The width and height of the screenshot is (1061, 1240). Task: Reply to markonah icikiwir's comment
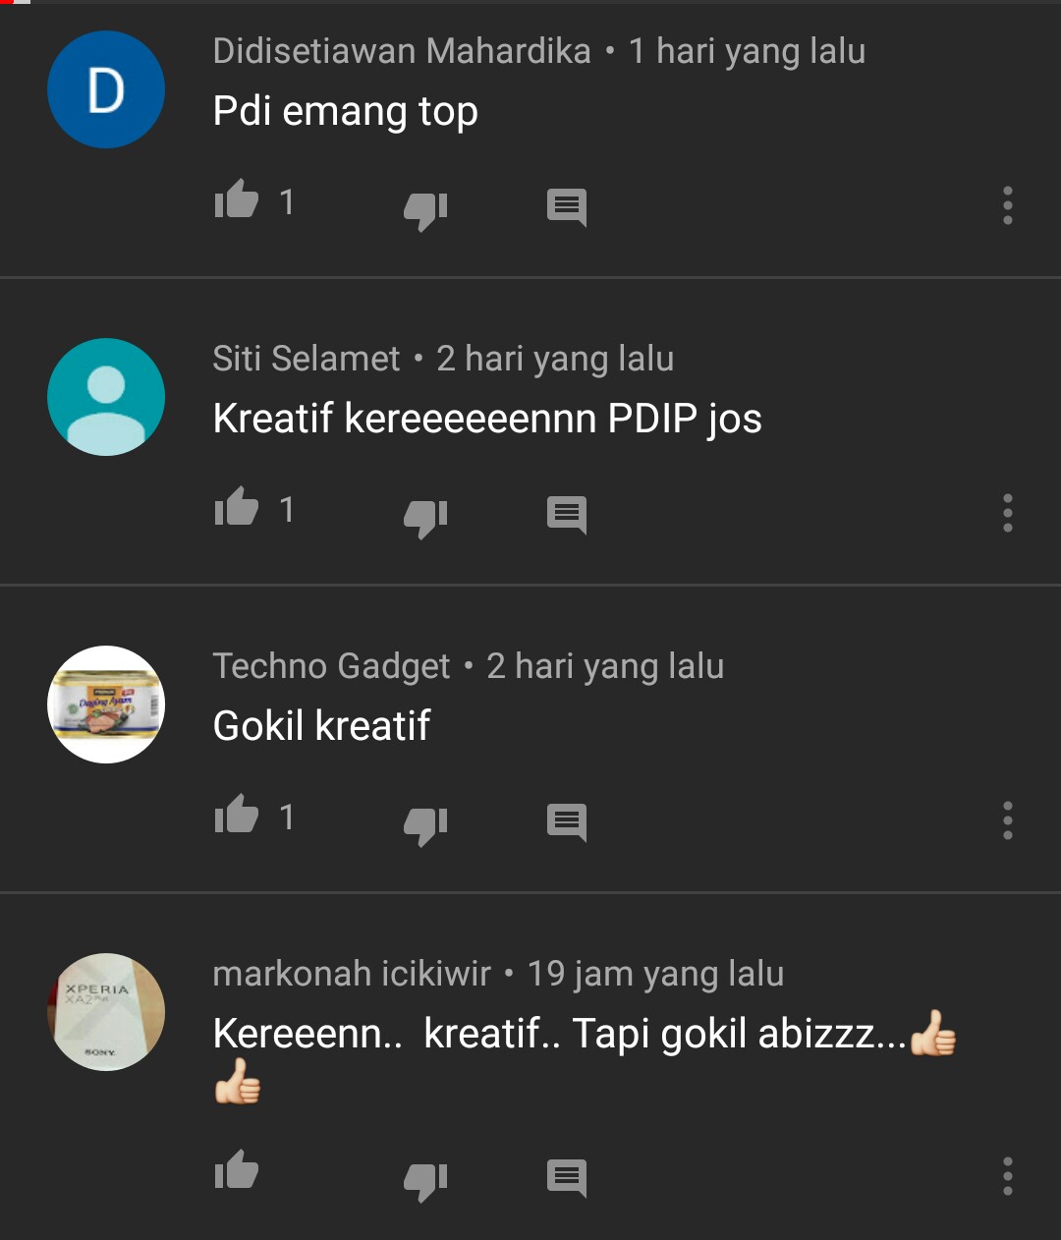point(567,1178)
